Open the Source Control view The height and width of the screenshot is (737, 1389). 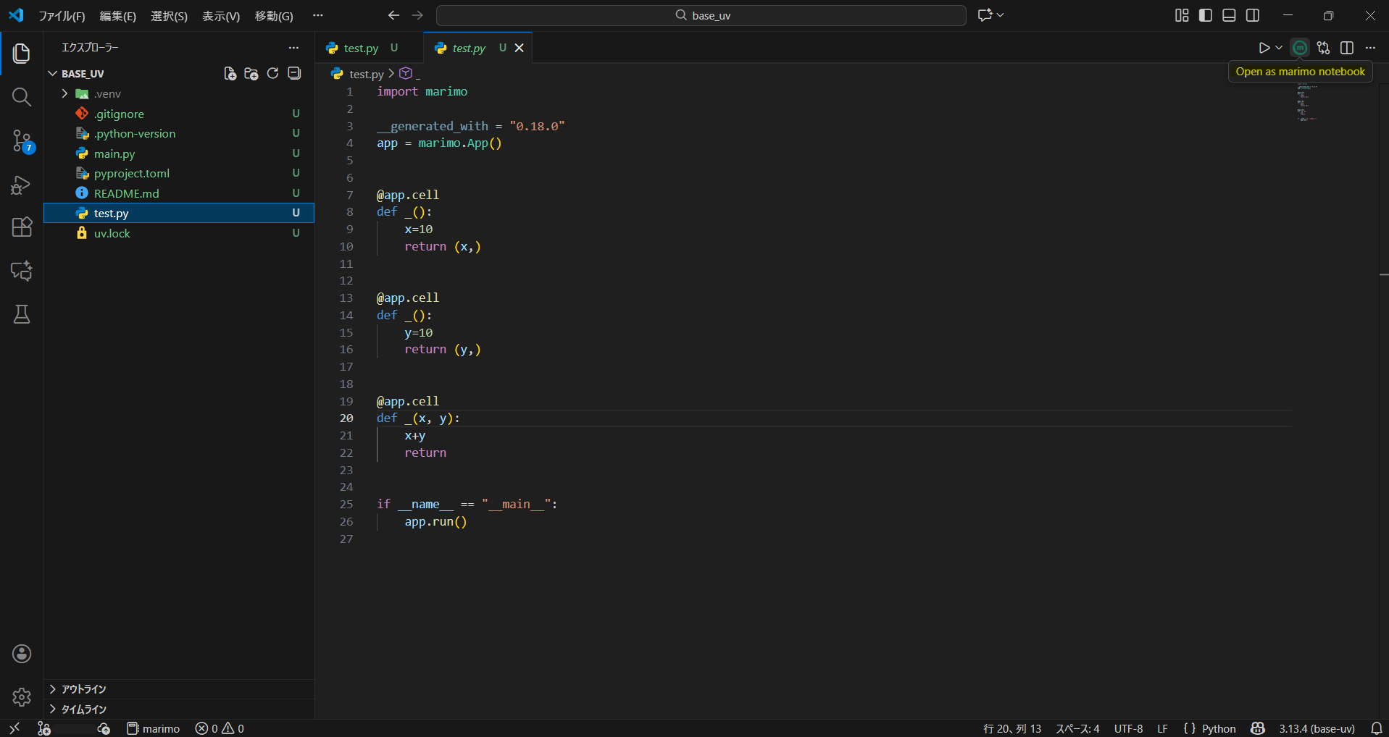click(x=21, y=141)
